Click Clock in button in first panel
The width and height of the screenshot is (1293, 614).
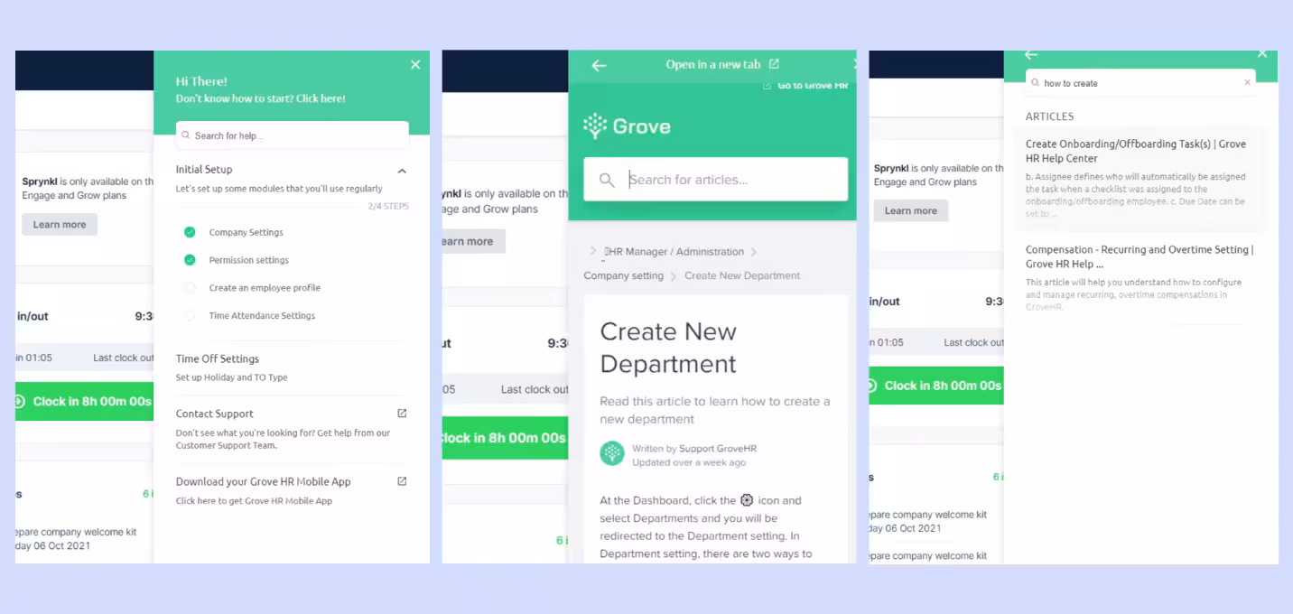click(84, 401)
